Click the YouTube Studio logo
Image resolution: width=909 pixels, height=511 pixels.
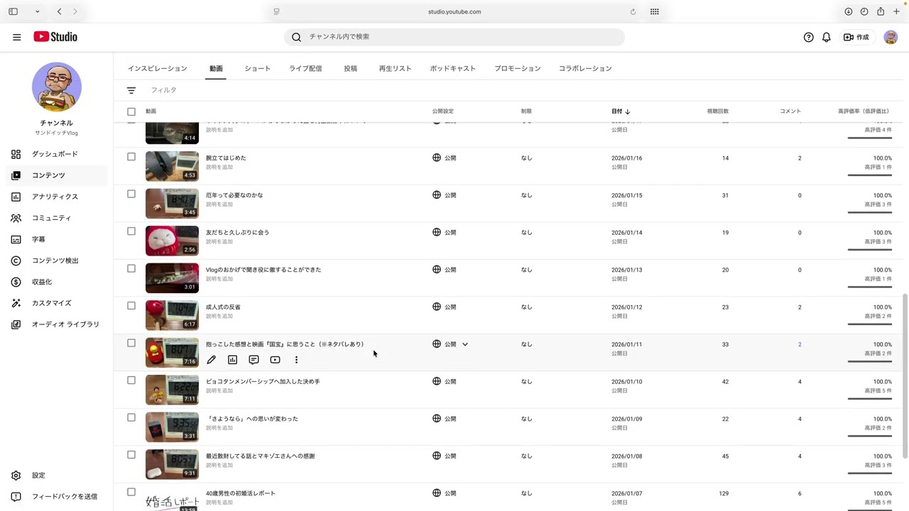point(55,37)
